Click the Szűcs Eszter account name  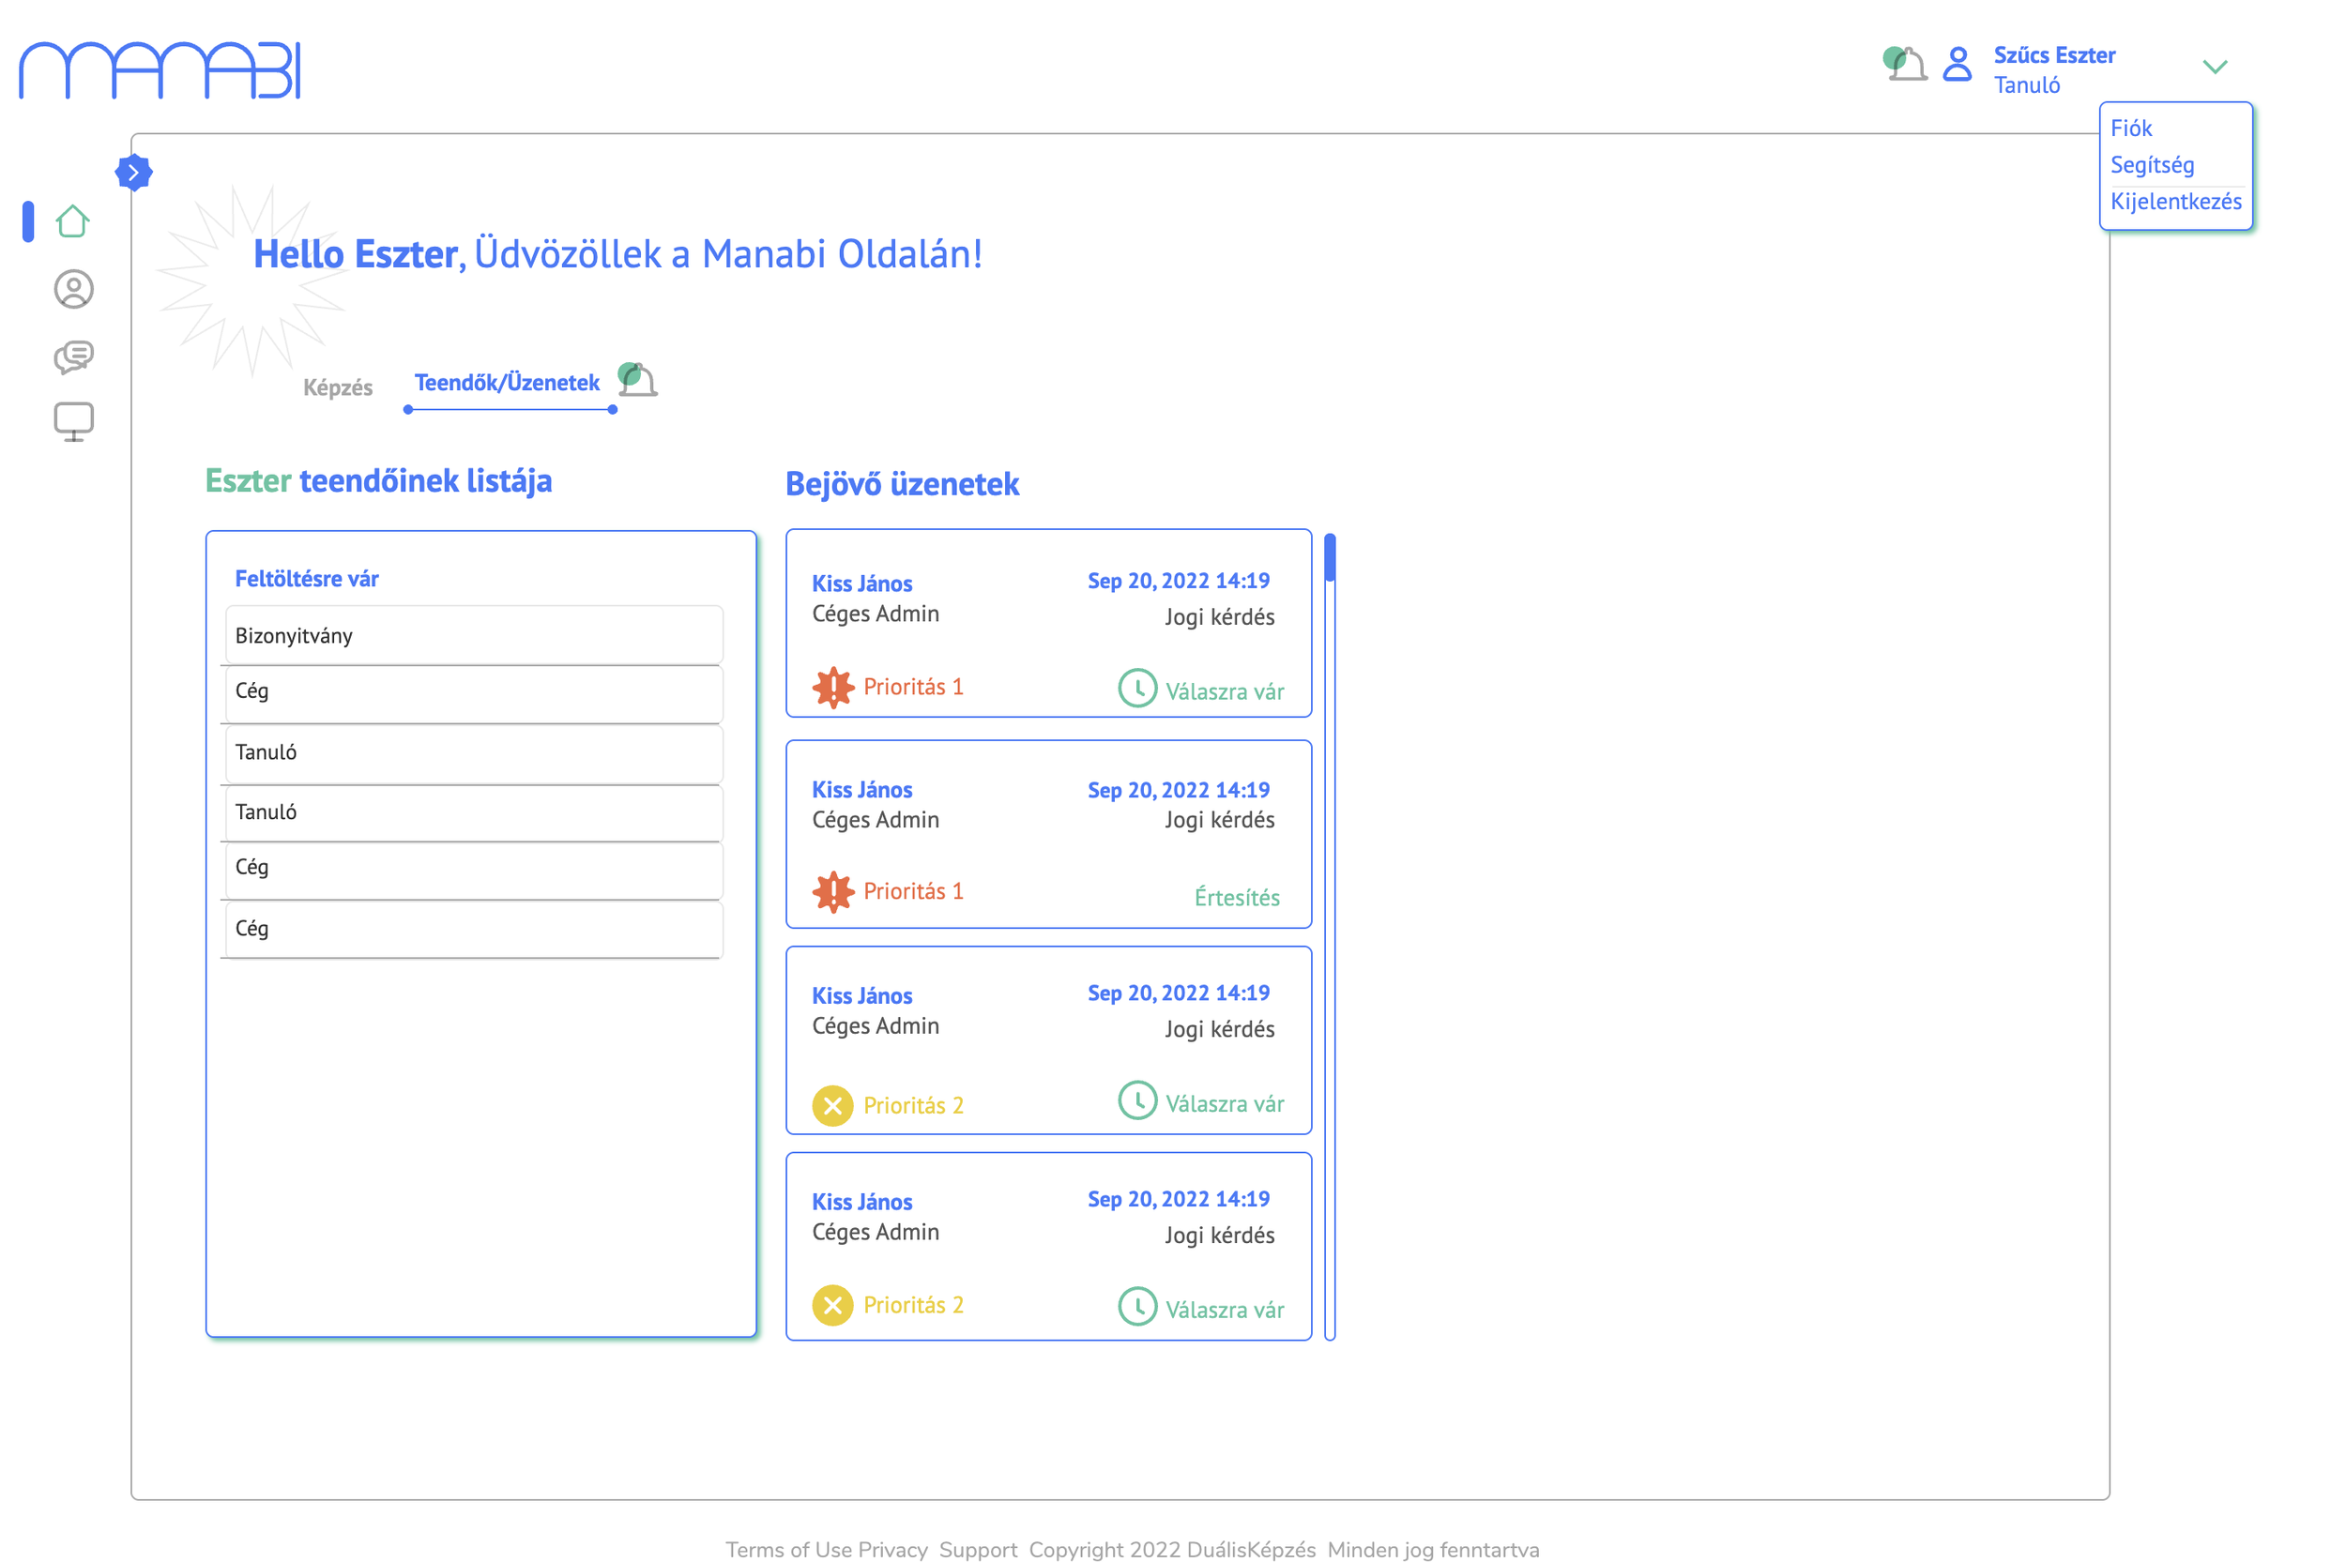(2053, 54)
